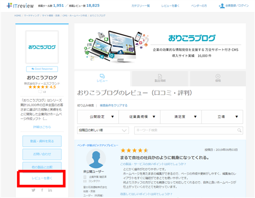Click the review star rating

[x=134, y=150]
